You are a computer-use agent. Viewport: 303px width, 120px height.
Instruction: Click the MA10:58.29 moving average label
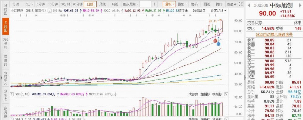click(91, 11)
